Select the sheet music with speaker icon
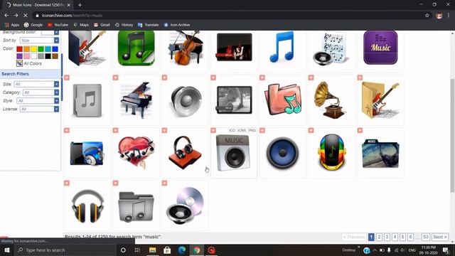Image resolution: width=455 pixels, height=256 pixels. click(x=330, y=48)
